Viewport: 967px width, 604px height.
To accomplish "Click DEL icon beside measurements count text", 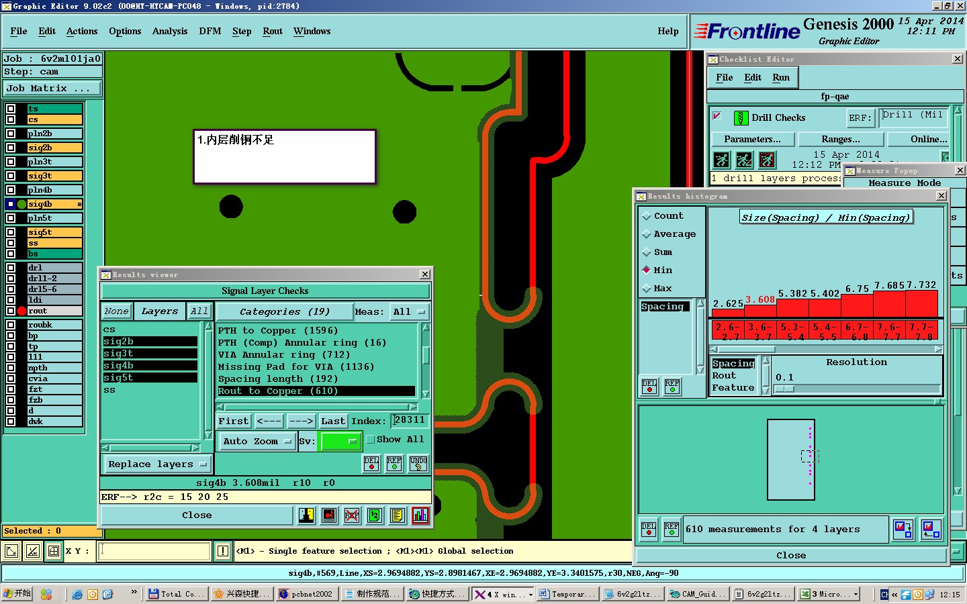I will [649, 530].
